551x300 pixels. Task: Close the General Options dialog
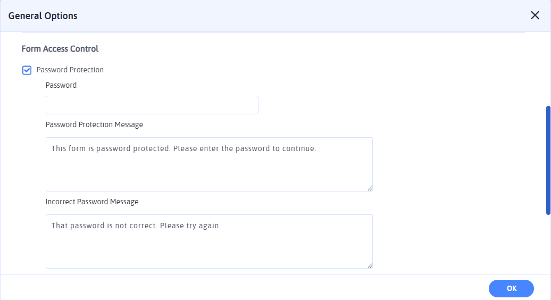[535, 15]
